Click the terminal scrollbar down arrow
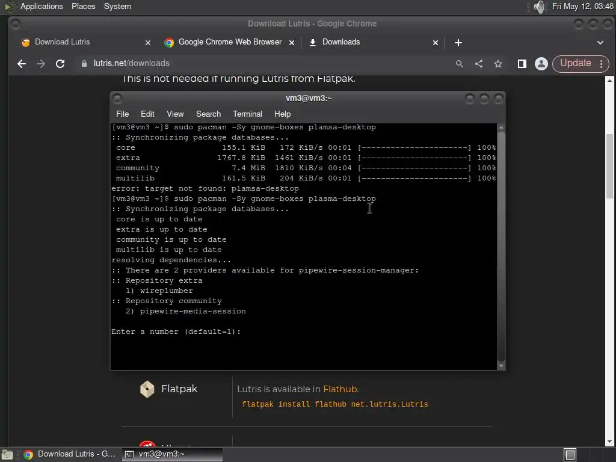616x462 pixels. [x=501, y=366]
